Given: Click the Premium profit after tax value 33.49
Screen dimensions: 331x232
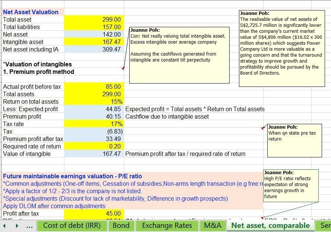Looking at the screenshot, I should click(x=94, y=139).
